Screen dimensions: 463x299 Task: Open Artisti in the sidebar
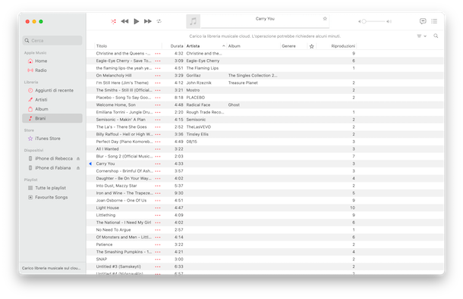coord(52,100)
